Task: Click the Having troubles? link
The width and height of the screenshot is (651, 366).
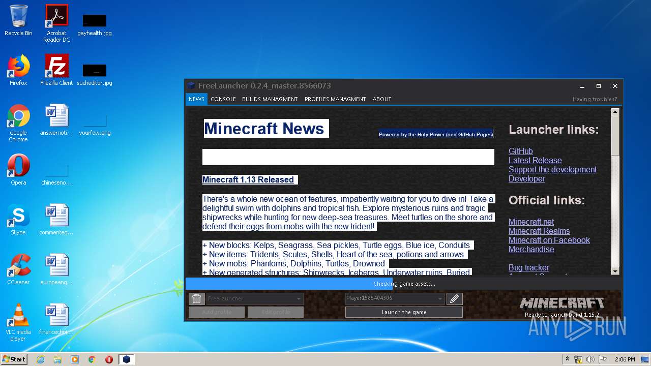Action: tap(595, 99)
